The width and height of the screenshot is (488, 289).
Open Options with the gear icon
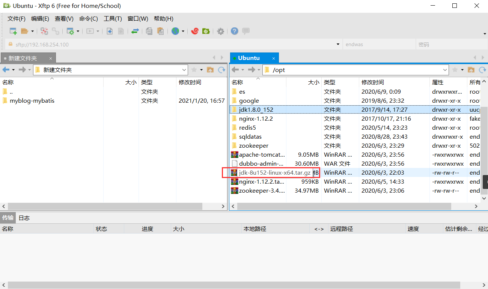coord(221,31)
